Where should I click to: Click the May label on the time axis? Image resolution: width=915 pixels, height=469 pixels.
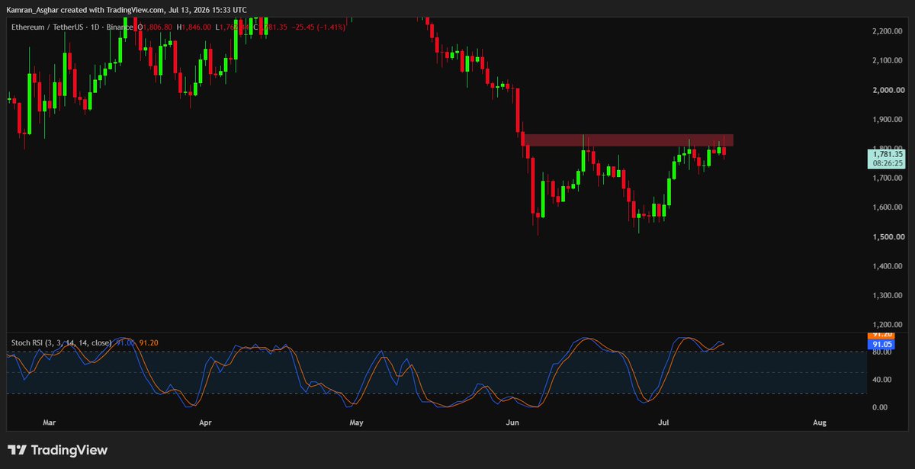(356, 422)
